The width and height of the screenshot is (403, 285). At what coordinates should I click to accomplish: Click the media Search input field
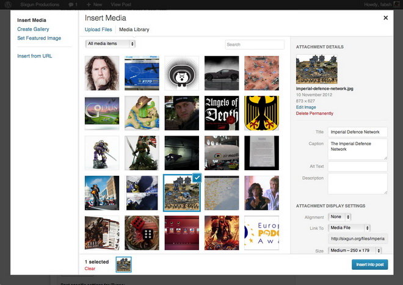(x=255, y=45)
